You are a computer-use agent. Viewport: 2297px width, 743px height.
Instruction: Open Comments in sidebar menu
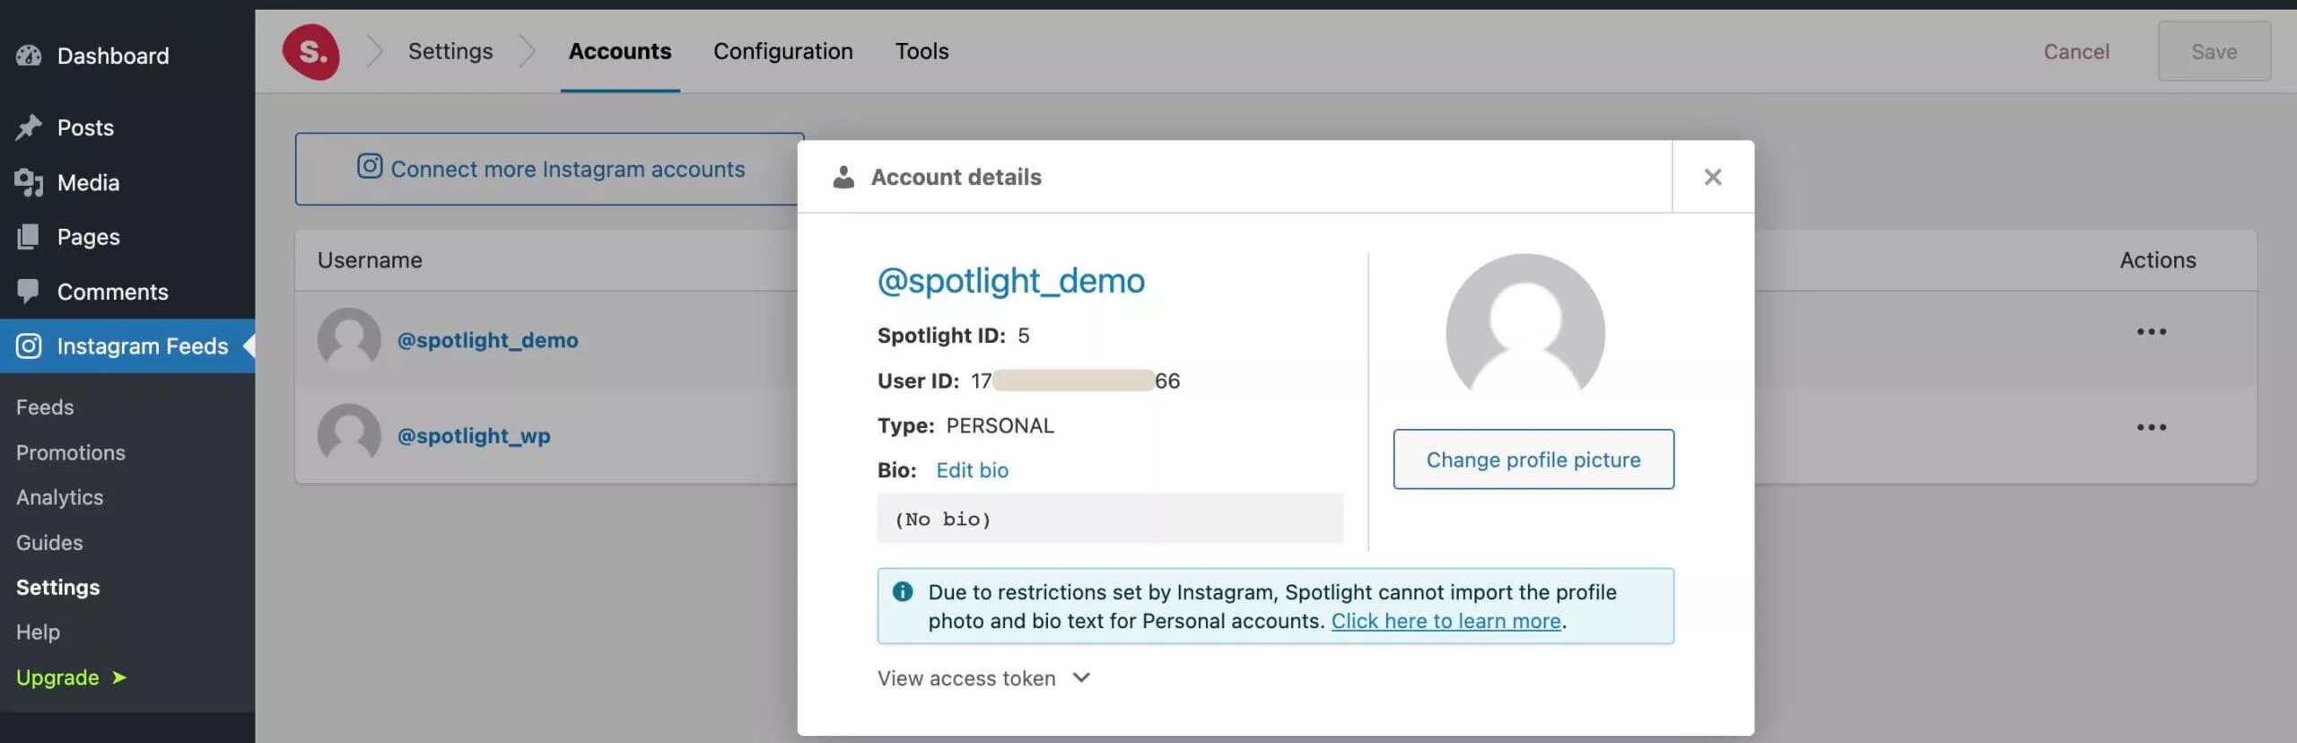click(x=127, y=291)
